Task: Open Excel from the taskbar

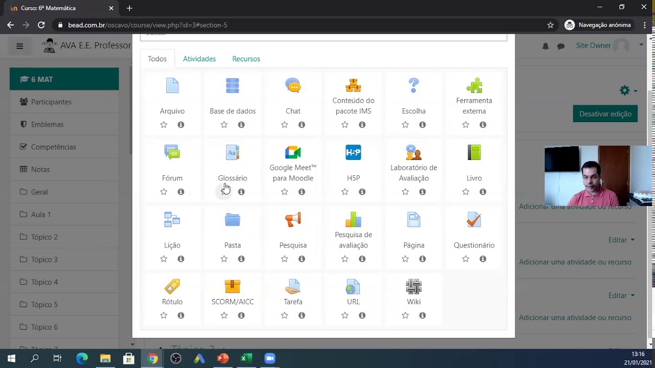Action: click(246, 358)
